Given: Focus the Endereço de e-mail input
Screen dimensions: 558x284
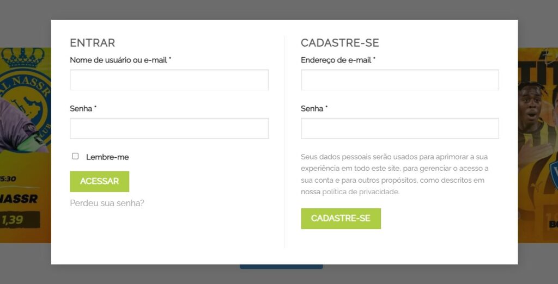Looking at the screenshot, I should pyautogui.click(x=399, y=80).
